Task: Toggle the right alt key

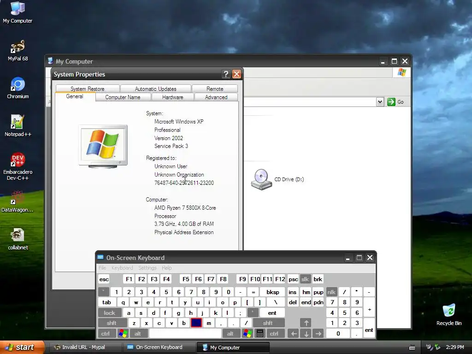Action: (230, 334)
